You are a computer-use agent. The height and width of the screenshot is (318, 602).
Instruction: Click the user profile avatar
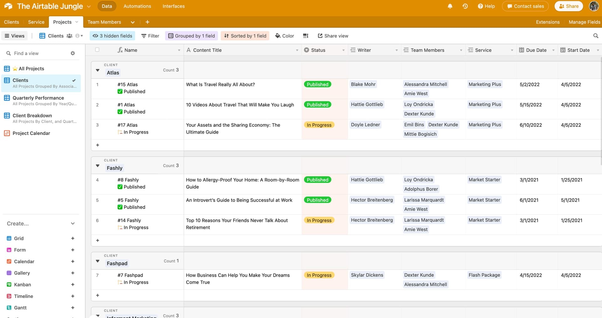[x=594, y=6]
